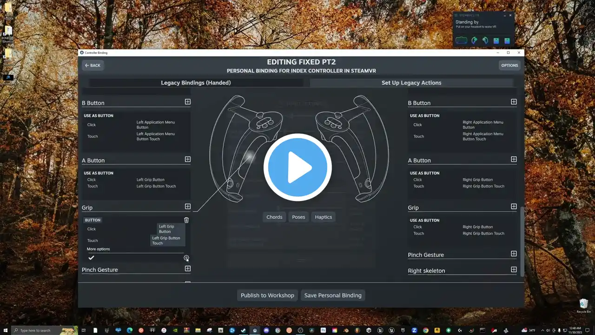The width and height of the screenshot is (595, 335).
Task: Click 'Right Application Menu Button' binding
Action: coord(483,125)
